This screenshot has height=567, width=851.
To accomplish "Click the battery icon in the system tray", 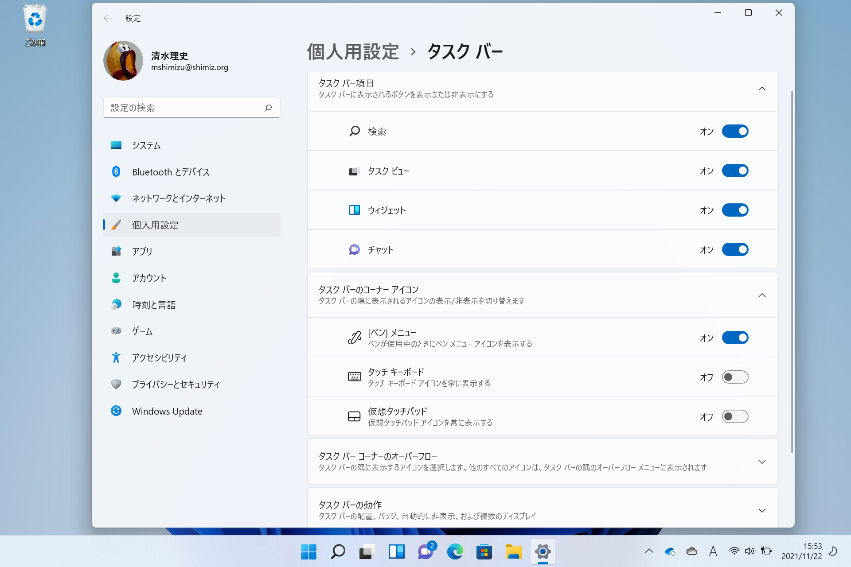I will click(x=766, y=551).
